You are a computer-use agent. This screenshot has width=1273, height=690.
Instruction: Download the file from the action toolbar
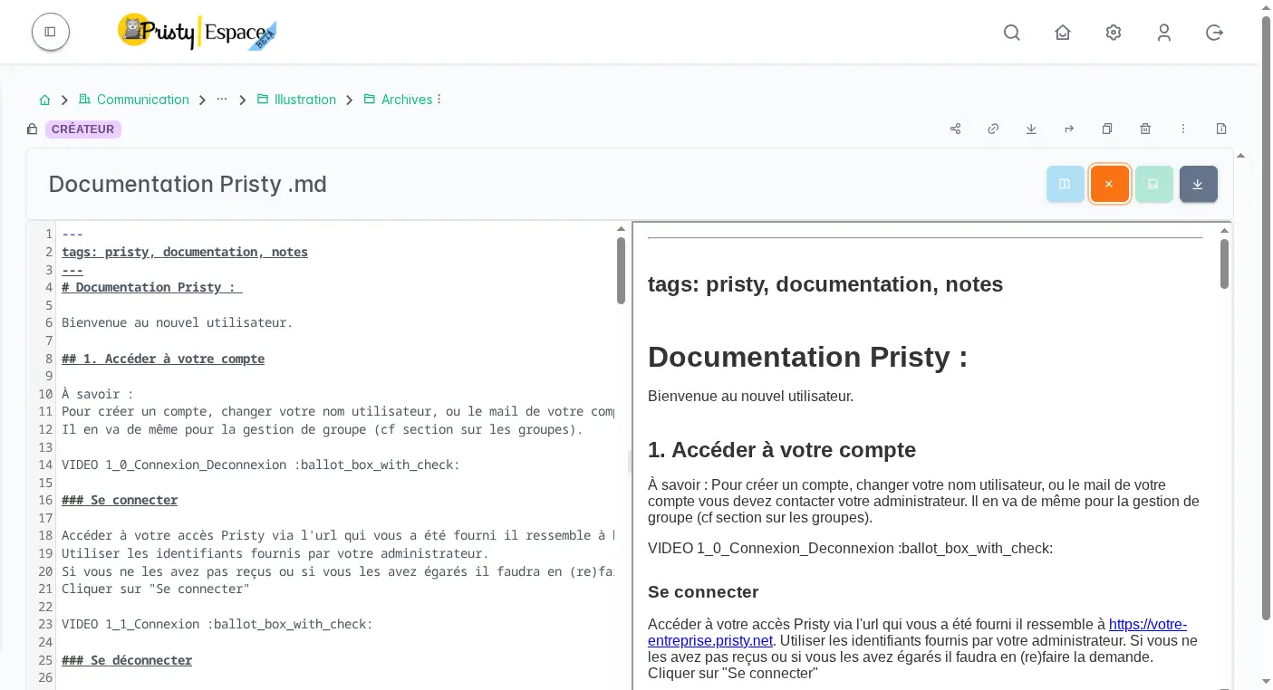pyautogui.click(x=1031, y=129)
